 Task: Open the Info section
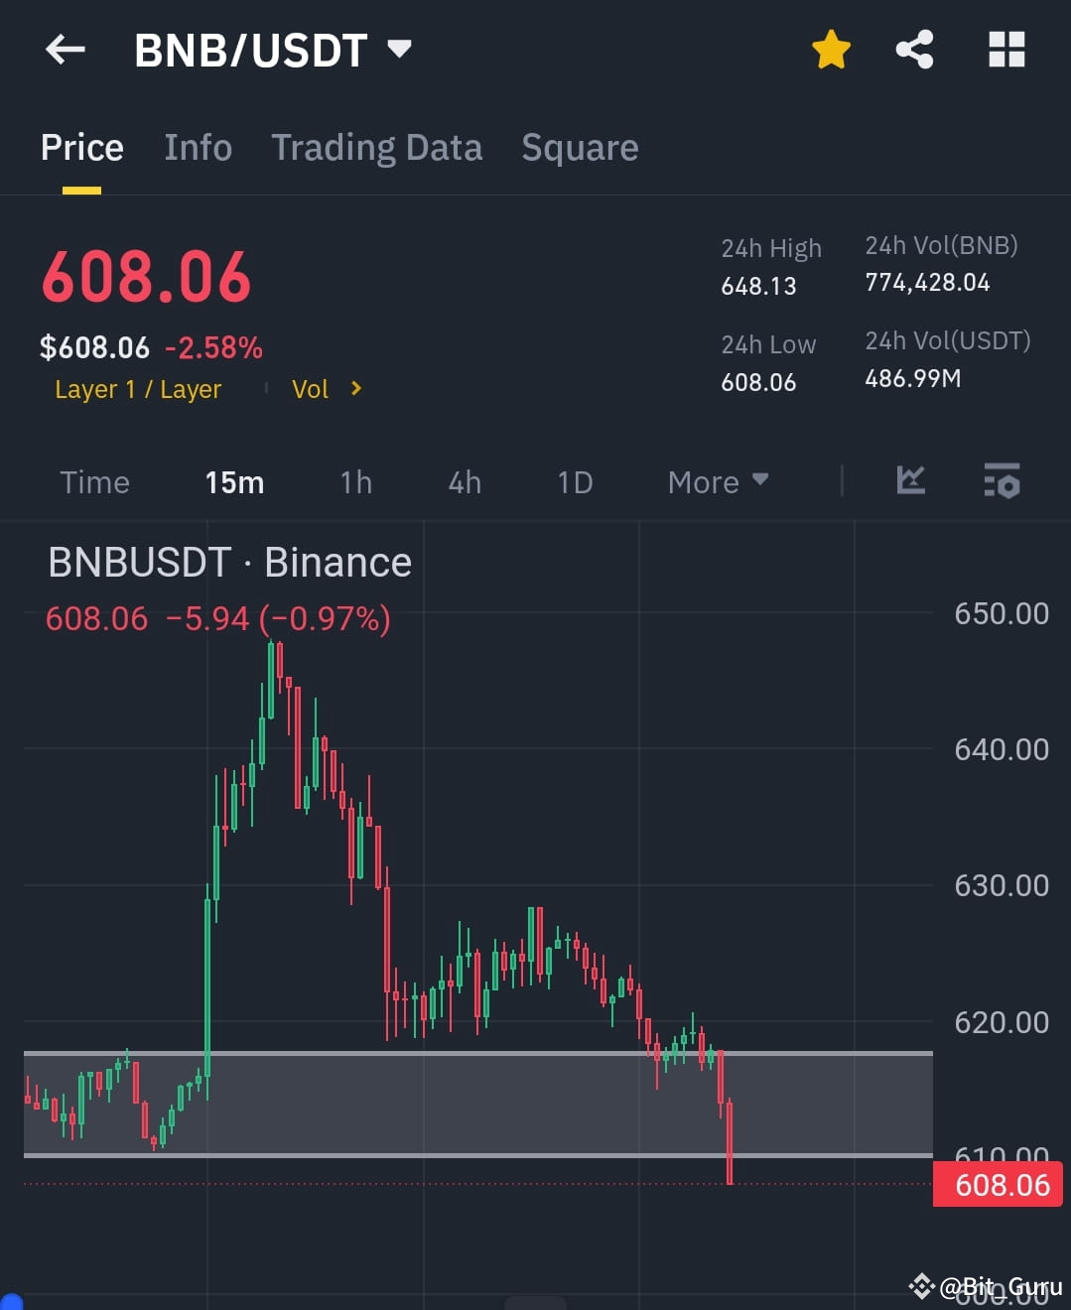(198, 147)
